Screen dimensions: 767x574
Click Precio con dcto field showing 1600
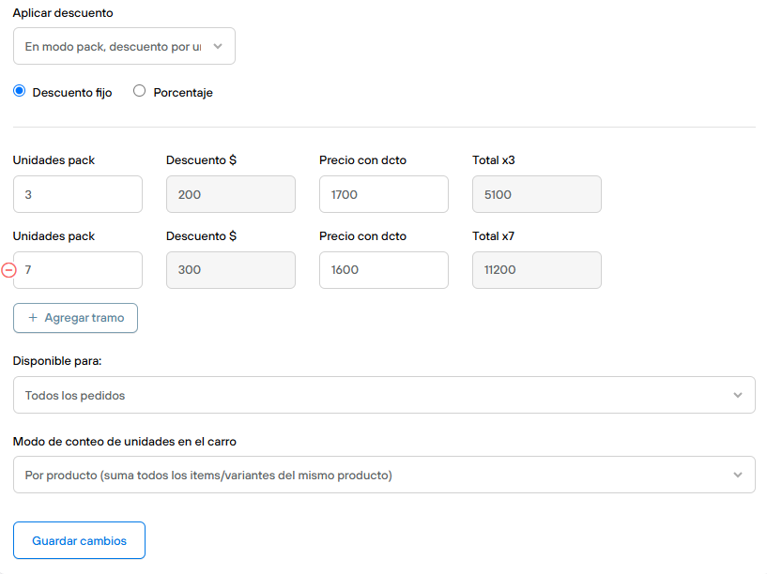[x=384, y=270]
